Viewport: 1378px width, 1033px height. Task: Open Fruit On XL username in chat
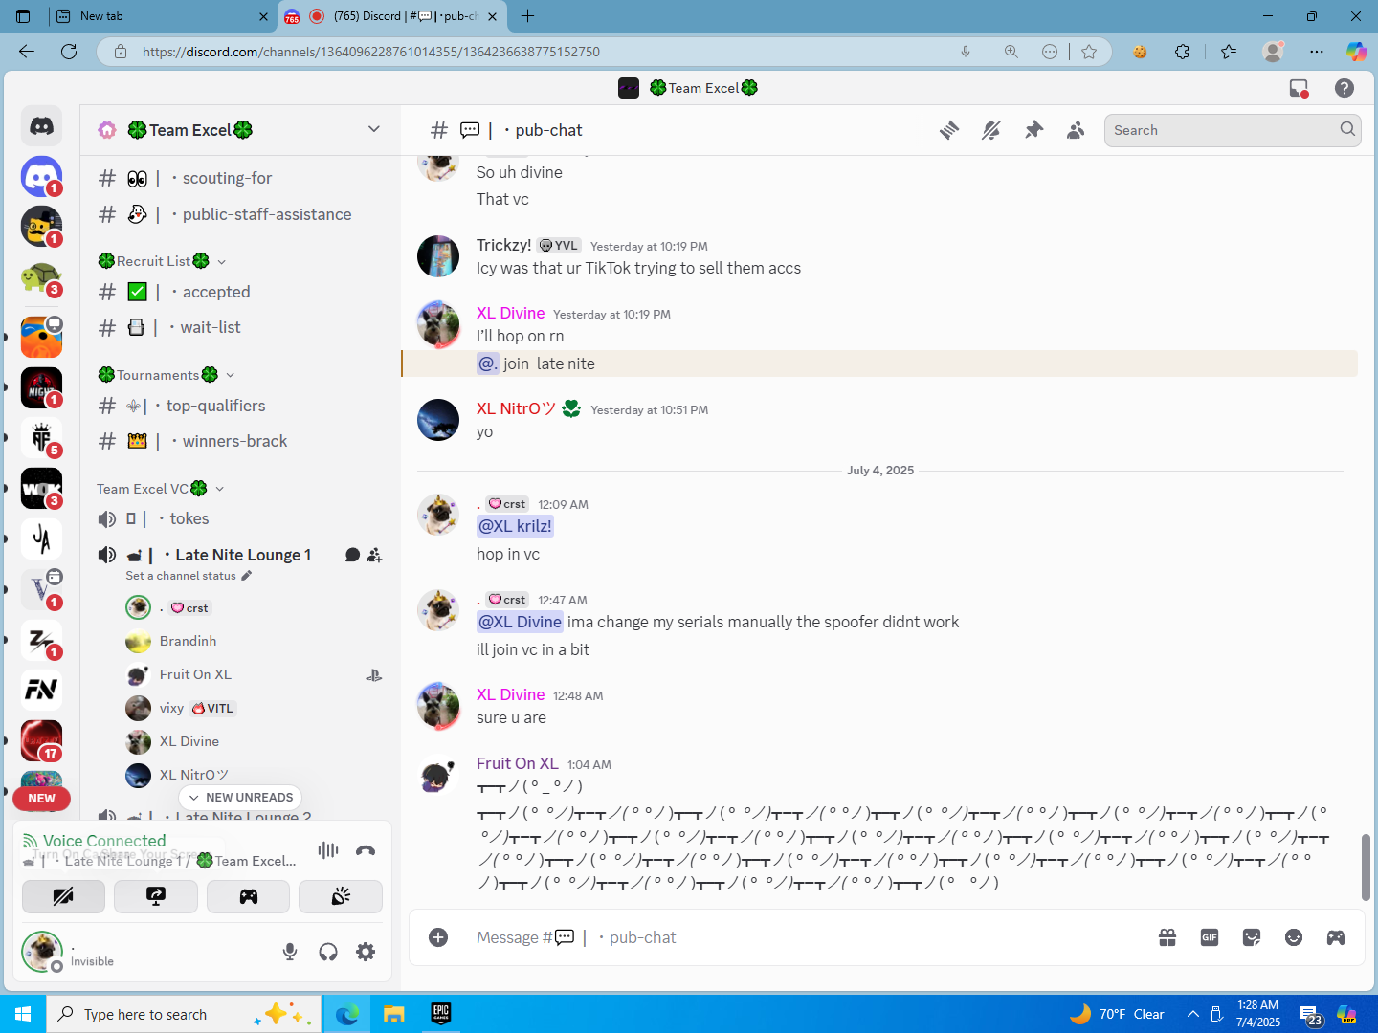(x=518, y=763)
